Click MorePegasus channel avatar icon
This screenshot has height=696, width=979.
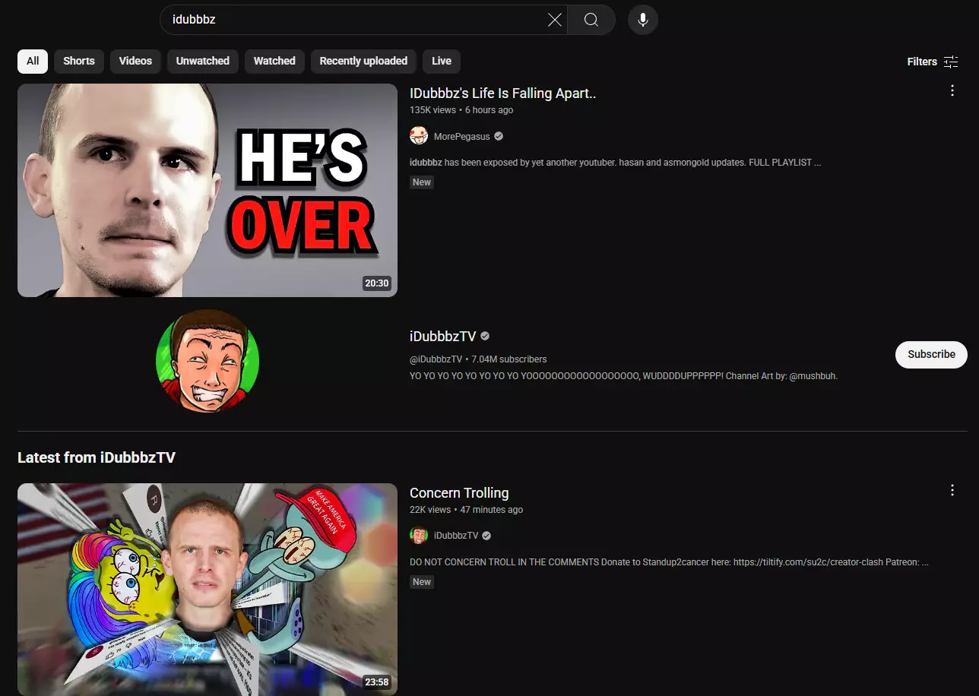coord(419,136)
